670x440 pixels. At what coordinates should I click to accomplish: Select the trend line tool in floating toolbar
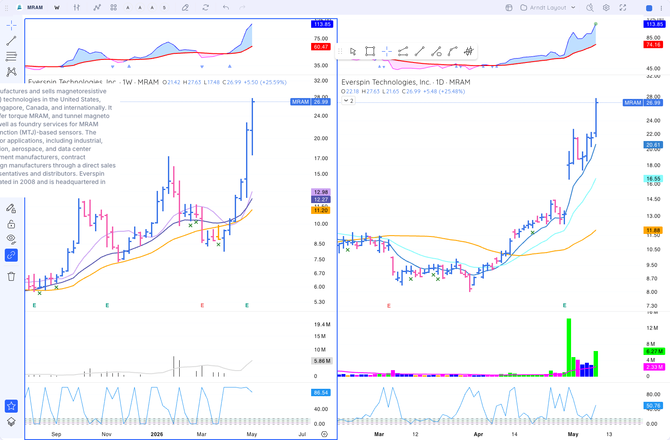point(420,52)
